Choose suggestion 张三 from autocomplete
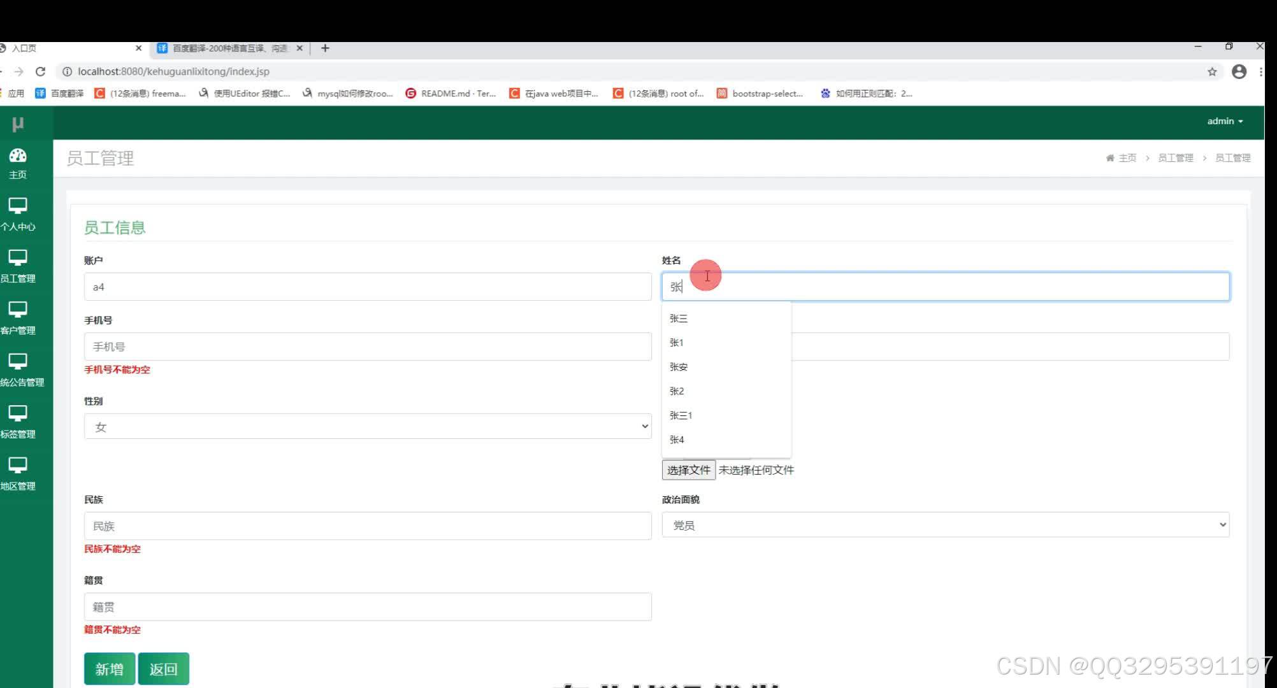The image size is (1277, 688). 726,318
